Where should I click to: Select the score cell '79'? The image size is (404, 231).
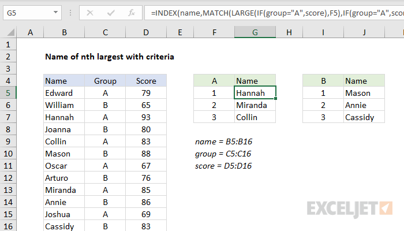[146, 93]
